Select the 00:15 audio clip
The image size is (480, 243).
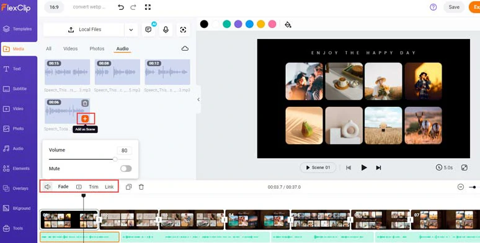[68, 72]
